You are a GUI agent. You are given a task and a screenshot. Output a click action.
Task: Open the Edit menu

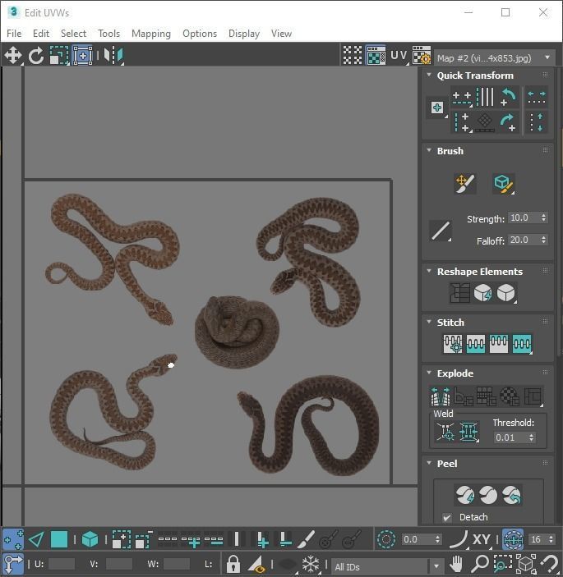pos(41,34)
